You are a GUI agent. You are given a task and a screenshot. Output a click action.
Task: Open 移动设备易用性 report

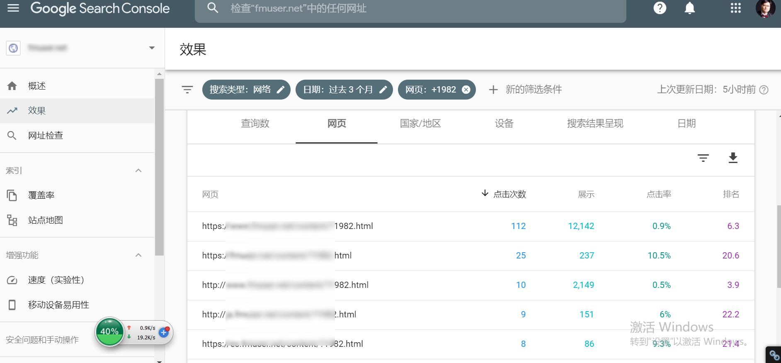(x=77, y=305)
